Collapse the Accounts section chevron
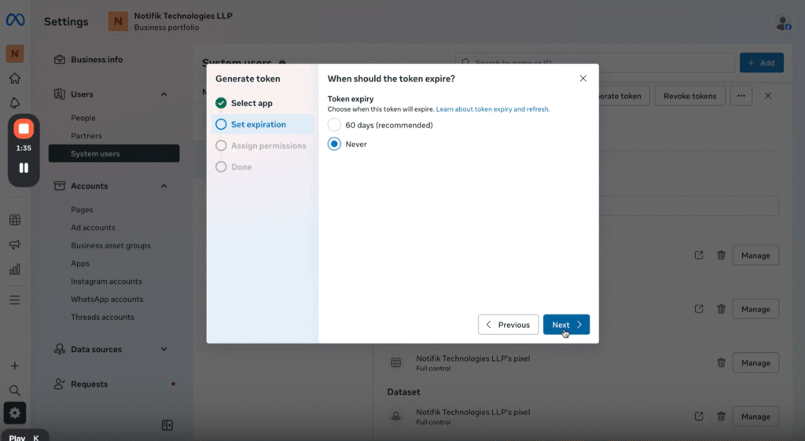Screen dimensions: 805x441 (164, 186)
